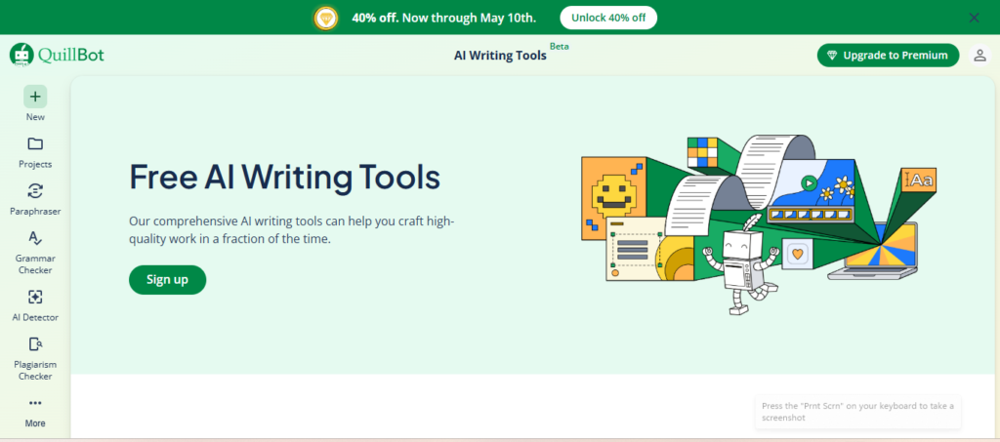This screenshot has height=442, width=1000.
Task: Click the QuillBot logo
Action: tap(57, 56)
